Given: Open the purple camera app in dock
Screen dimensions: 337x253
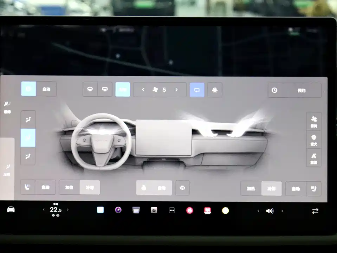Looking at the screenshot, I should point(118,210).
